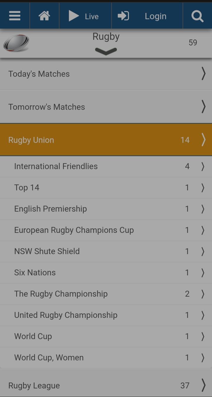Open the hamburger menu

tap(15, 16)
